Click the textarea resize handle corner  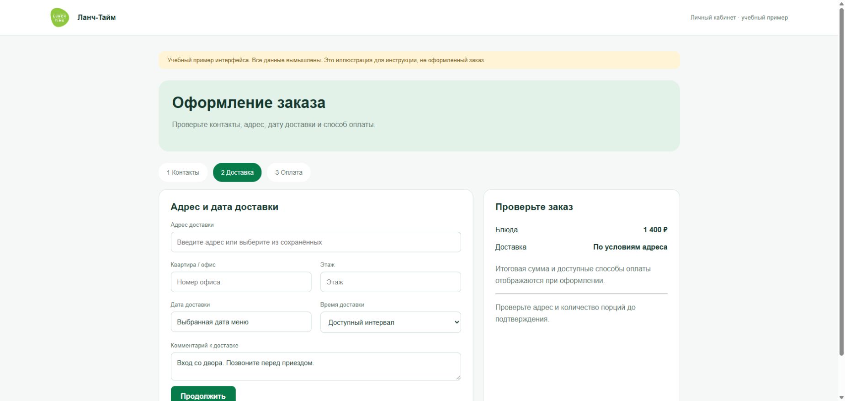(458, 377)
